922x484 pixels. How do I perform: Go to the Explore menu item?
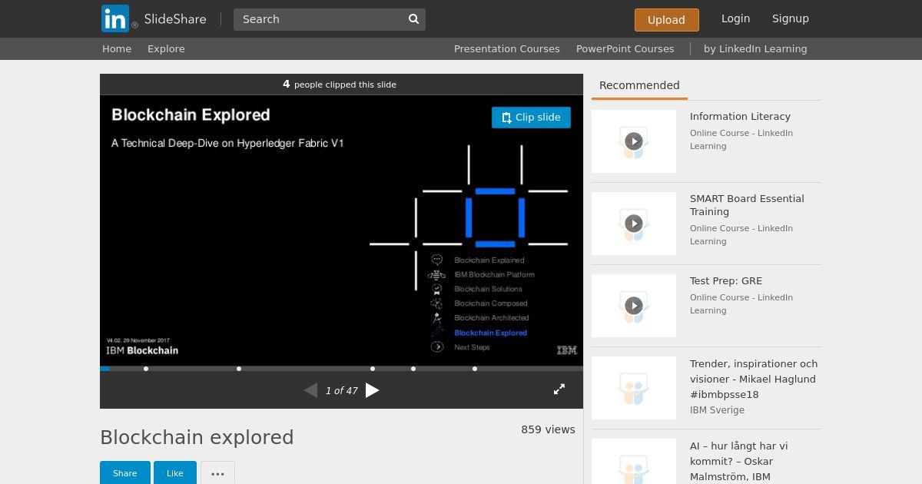[x=166, y=48]
